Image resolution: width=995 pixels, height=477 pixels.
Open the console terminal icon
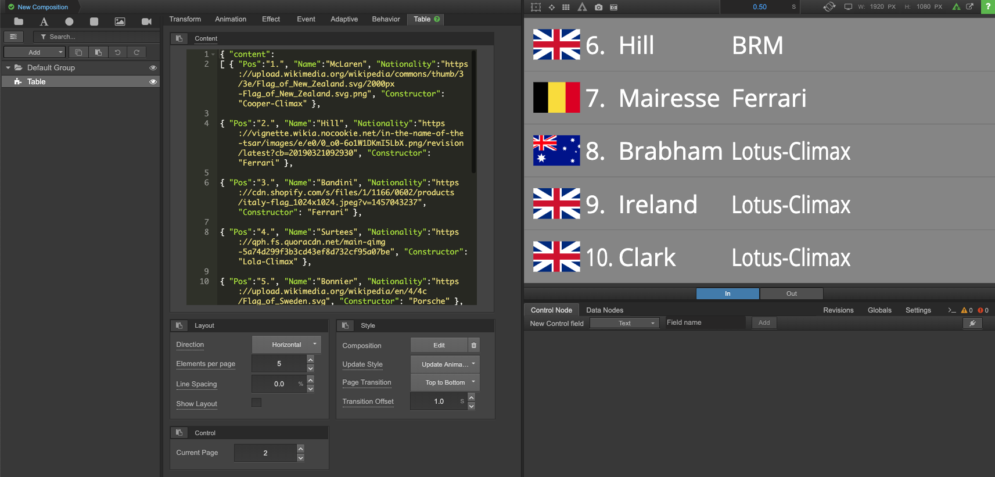pos(951,310)
